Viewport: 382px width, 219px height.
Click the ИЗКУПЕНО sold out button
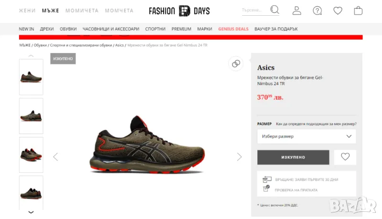(293, 157)
